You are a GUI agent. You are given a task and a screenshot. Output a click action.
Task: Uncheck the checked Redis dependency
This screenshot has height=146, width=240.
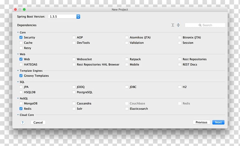click(21, 109)
